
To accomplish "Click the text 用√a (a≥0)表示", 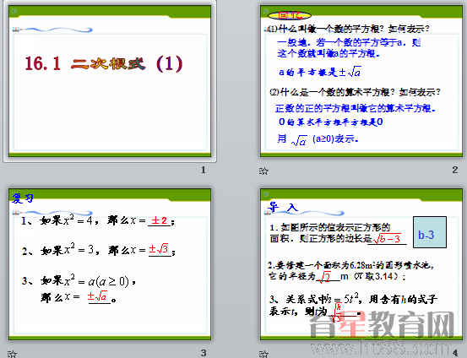I will (x=318, y=139).
